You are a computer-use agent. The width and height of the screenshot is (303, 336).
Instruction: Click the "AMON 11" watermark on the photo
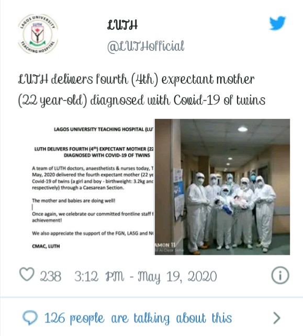(x=165, y=245)
